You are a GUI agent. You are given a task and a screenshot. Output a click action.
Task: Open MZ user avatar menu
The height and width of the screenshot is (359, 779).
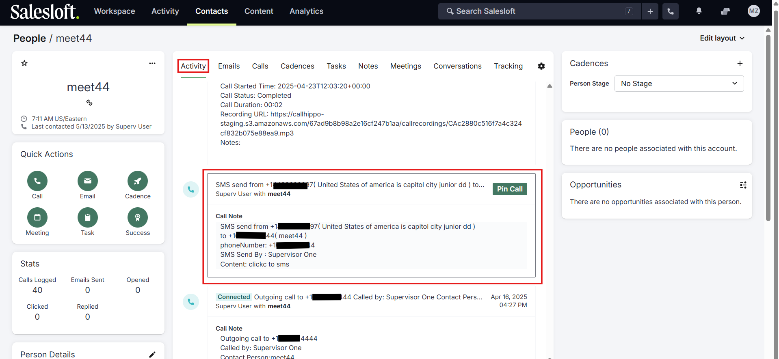click(754, 11)
